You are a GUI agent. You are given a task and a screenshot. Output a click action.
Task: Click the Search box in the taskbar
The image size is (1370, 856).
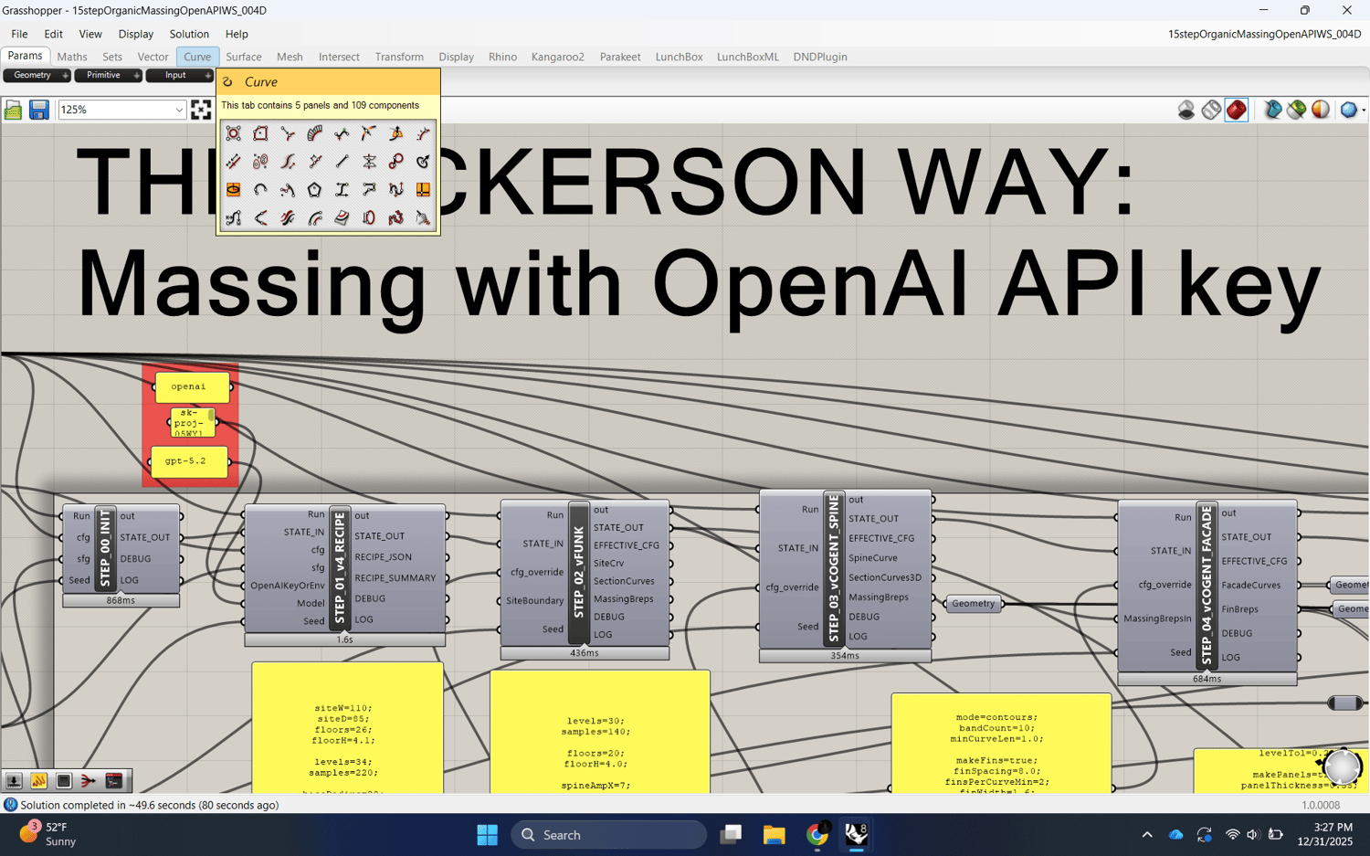609,835
